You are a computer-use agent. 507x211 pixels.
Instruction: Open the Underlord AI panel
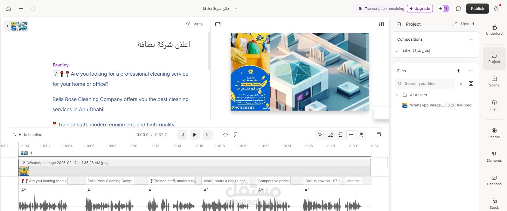(x=494, y=30)
